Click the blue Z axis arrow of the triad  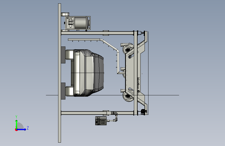coord(22,129)
